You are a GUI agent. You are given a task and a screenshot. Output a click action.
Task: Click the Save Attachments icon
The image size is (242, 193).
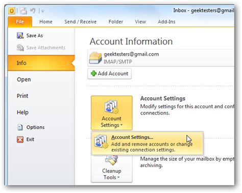(20, 47)
